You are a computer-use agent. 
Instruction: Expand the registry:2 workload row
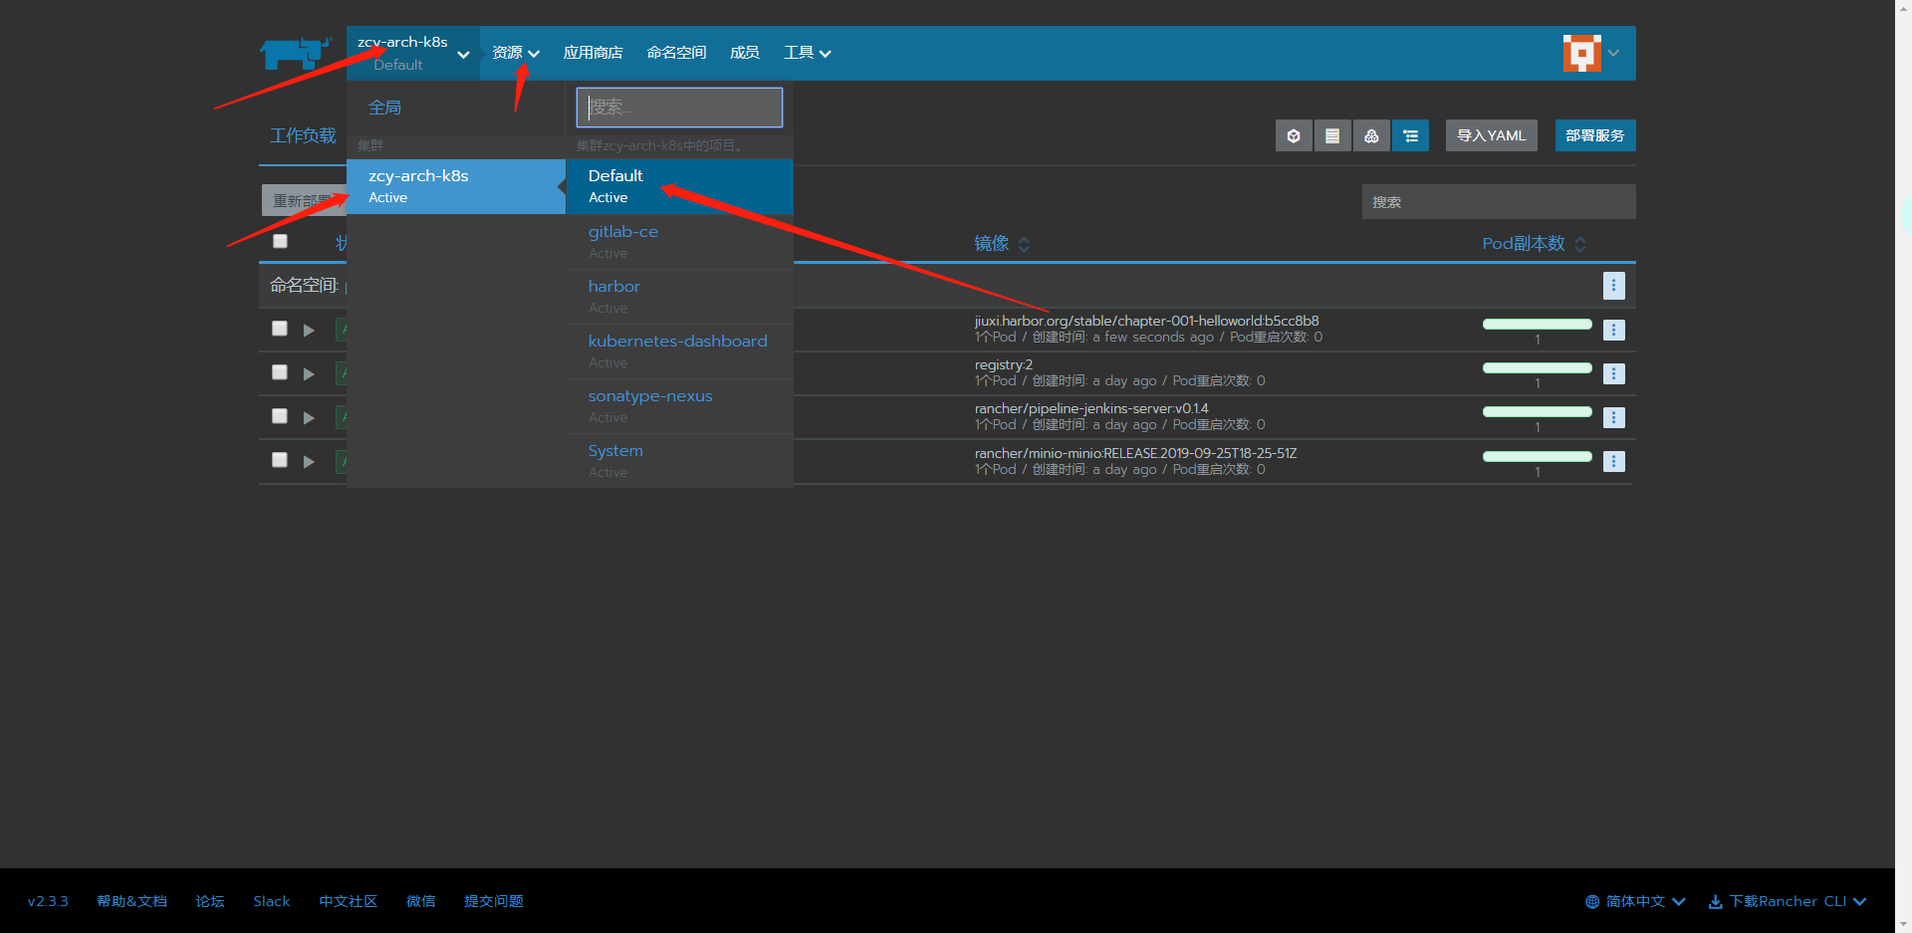point(309,373)
